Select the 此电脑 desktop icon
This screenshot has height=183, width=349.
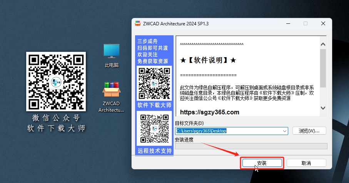tap(112, 56)
